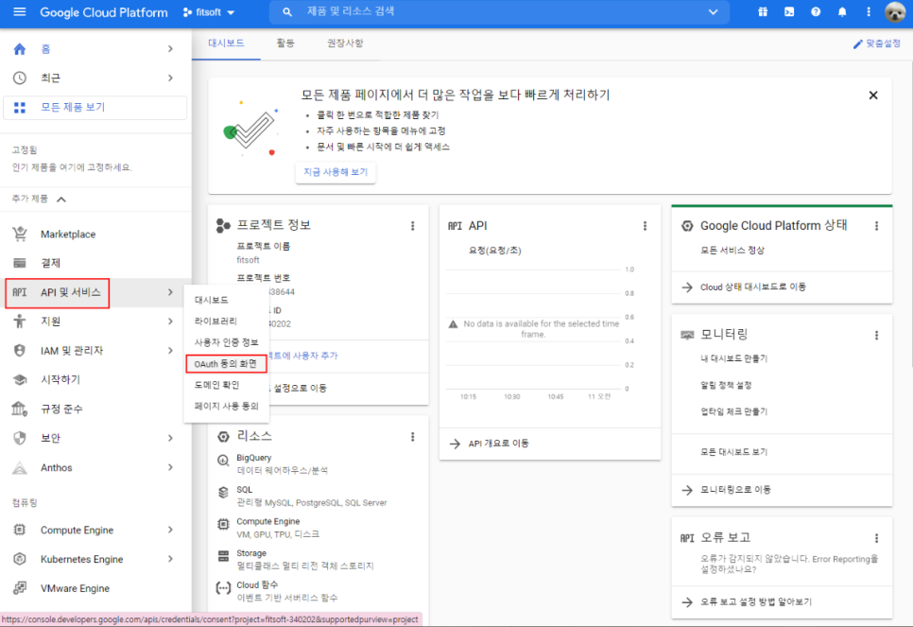Click 모니터링으로 이동 link
913x627 pixels.
[x=735, y=490]
